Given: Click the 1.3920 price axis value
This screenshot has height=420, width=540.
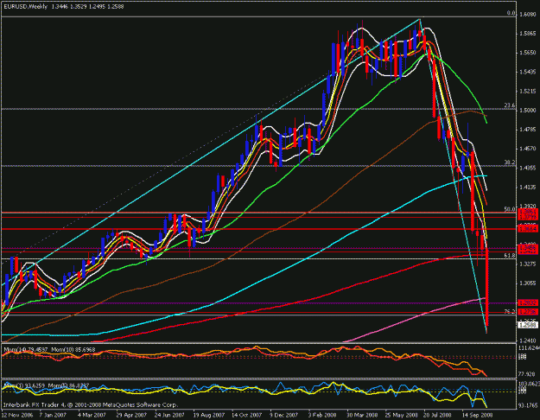Looking at the screenshot, I should (x=528, y=207).
